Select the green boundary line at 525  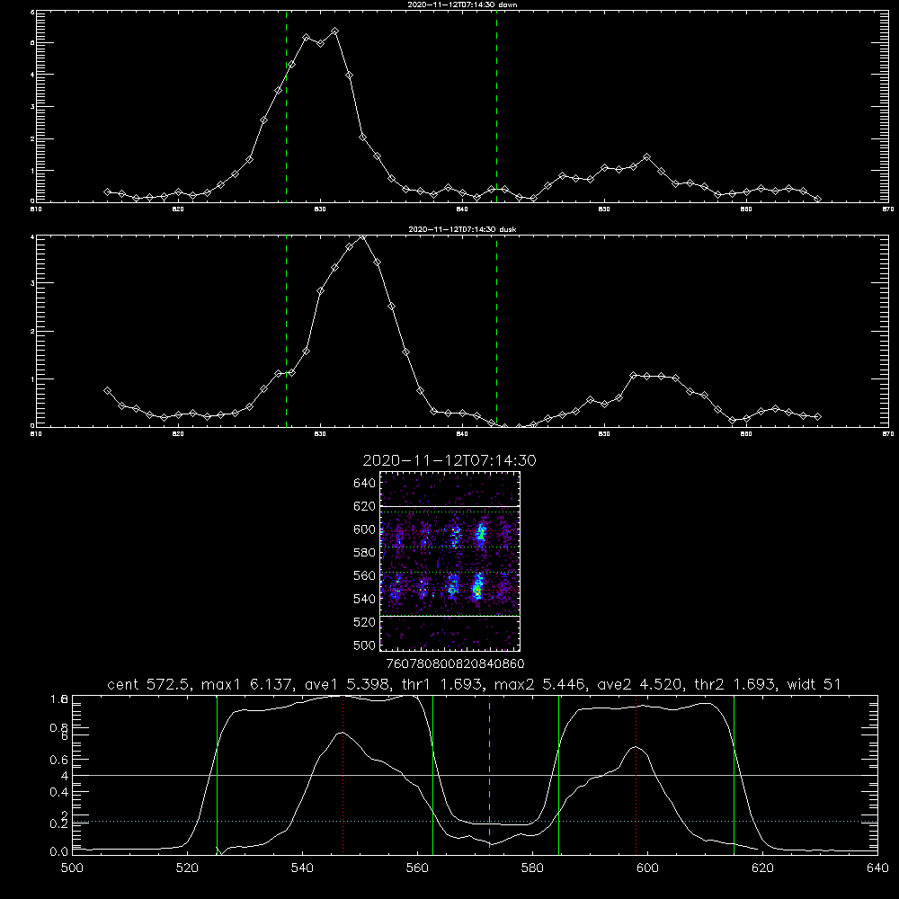(x=217, y=774)
